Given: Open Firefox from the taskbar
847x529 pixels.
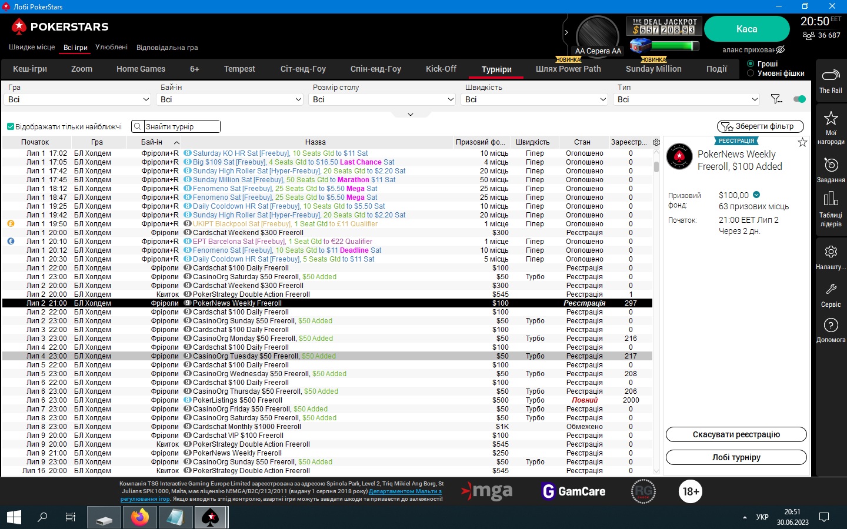Looking at the screenshot, I should tap(140, 517).
